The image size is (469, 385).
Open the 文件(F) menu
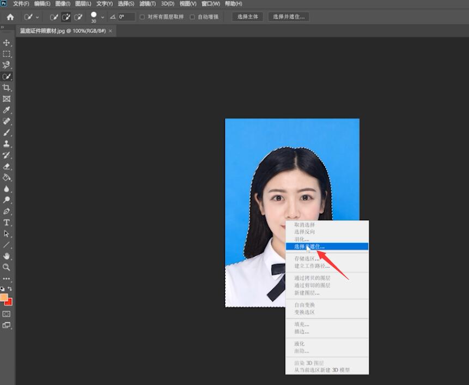click(x=21, y=4)
